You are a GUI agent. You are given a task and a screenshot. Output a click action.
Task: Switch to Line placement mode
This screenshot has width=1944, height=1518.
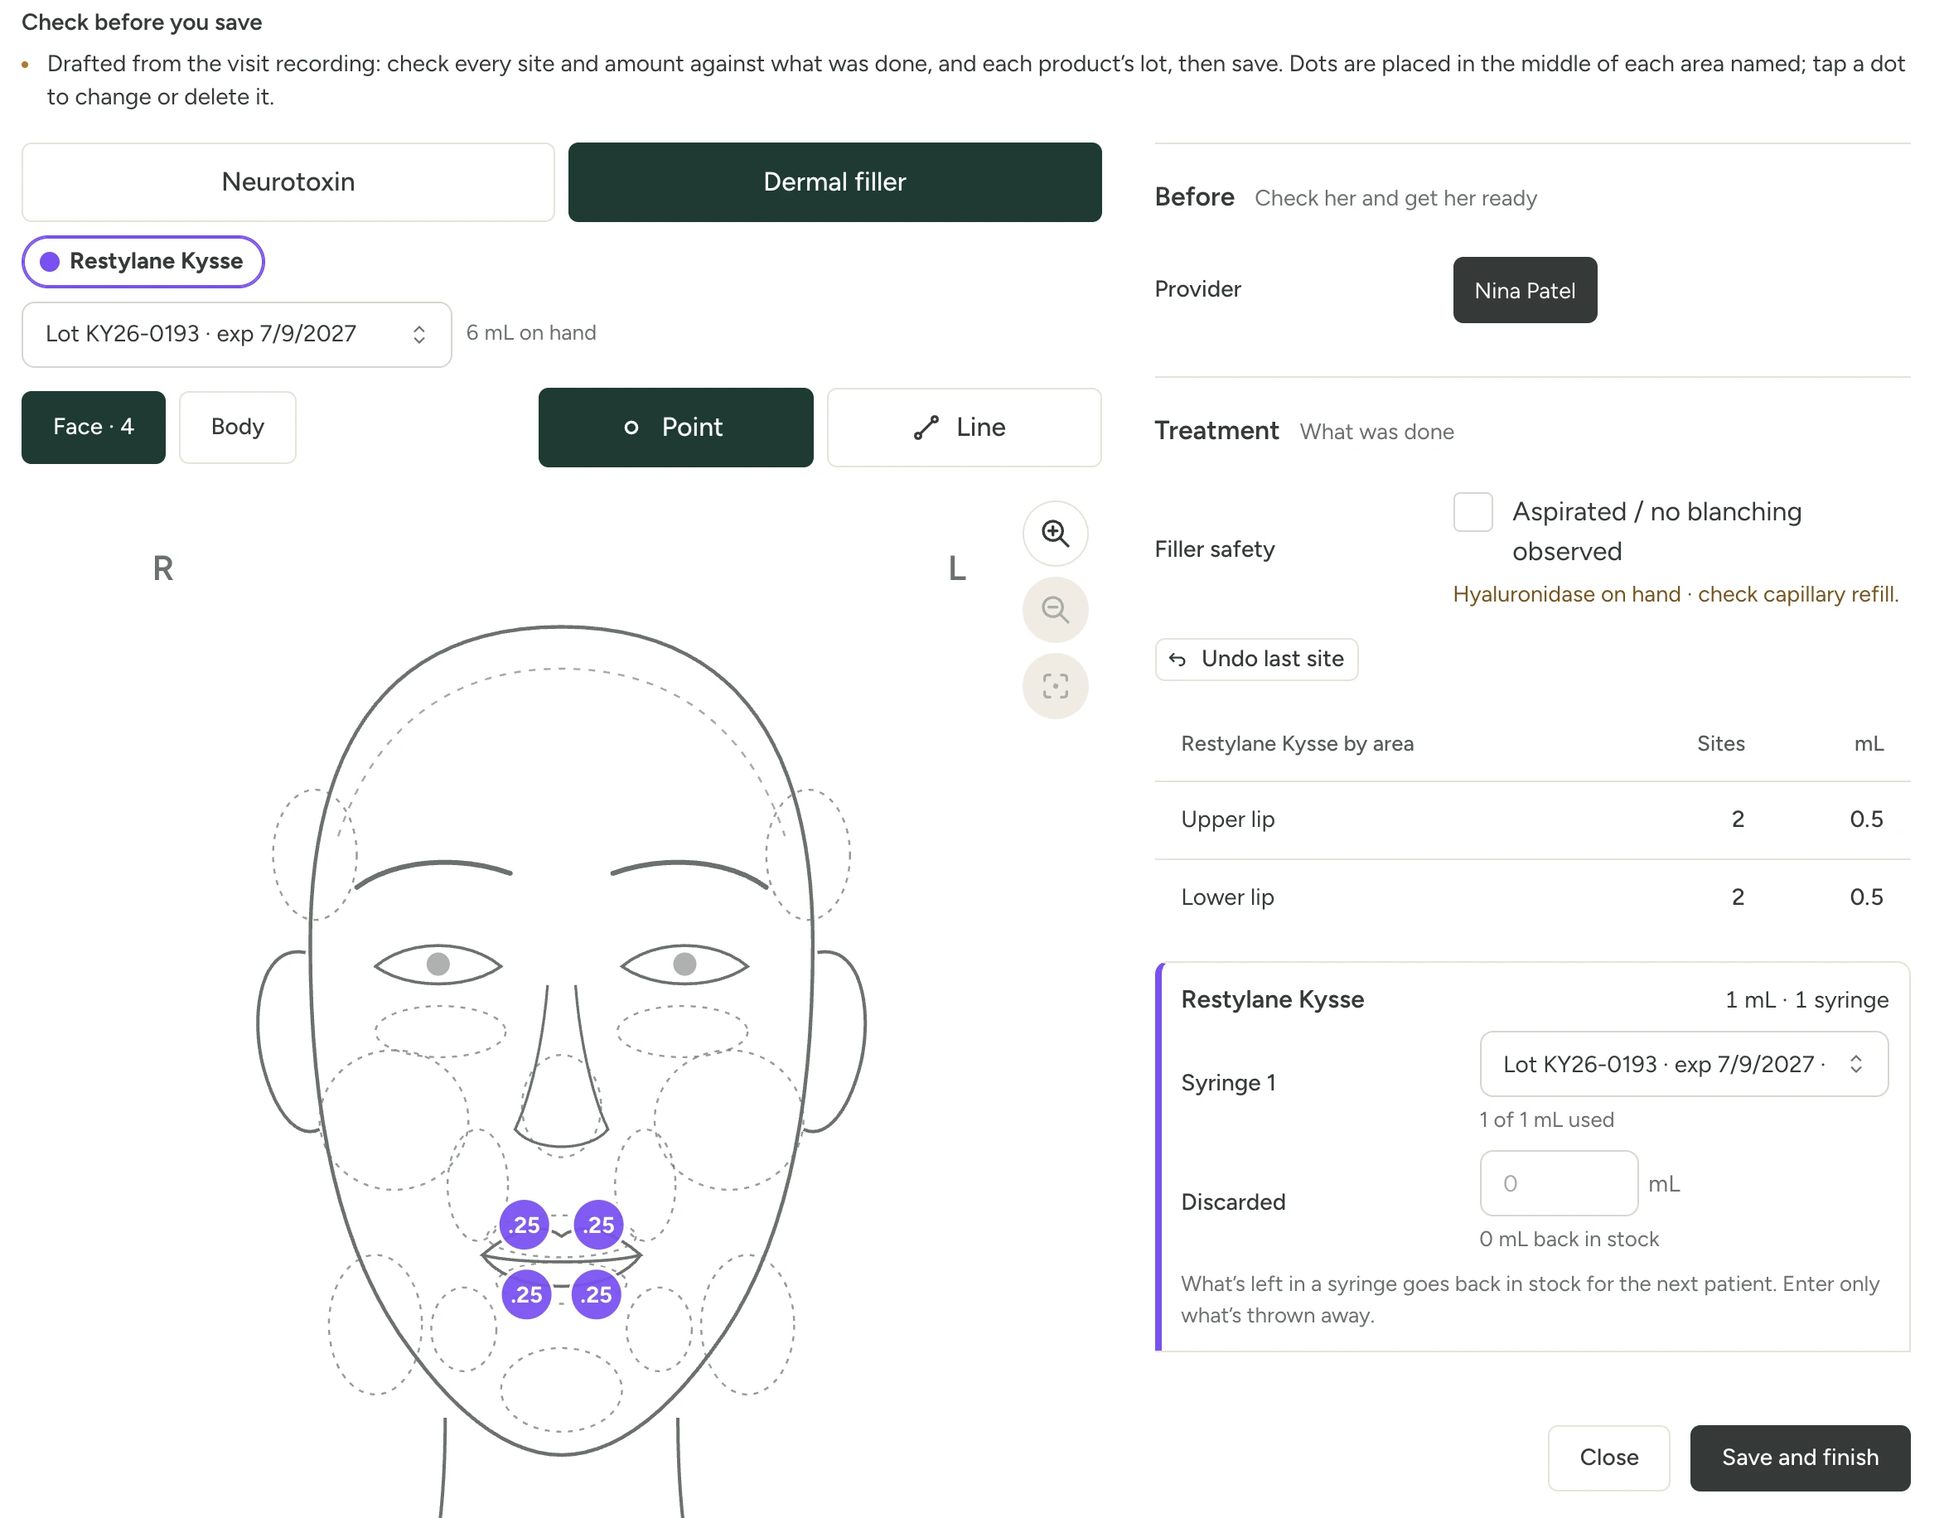964,428
